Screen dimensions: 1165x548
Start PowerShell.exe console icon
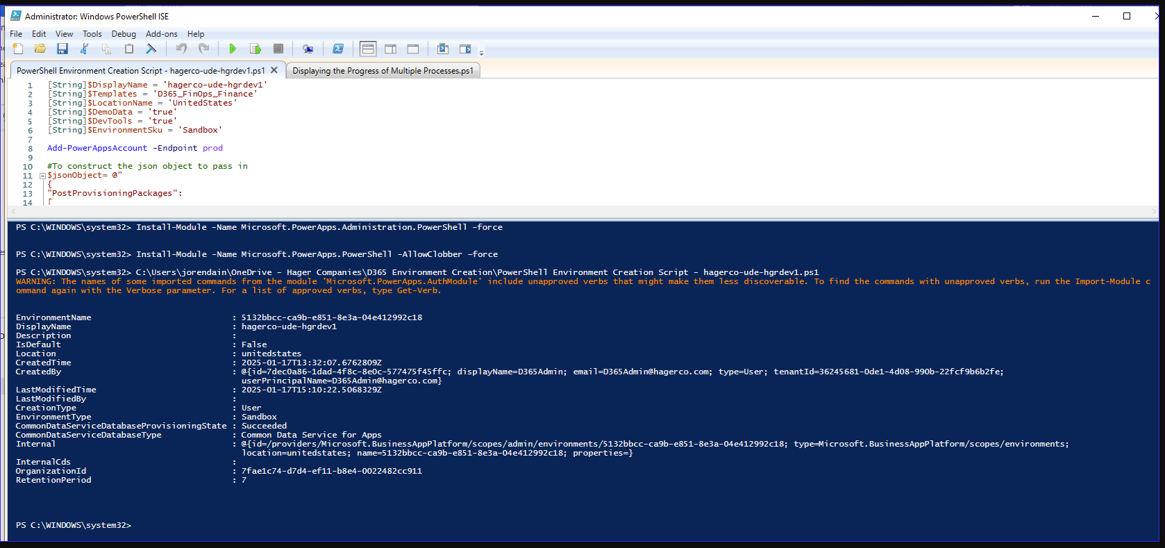pyautogui.click(x=338, y=49)
